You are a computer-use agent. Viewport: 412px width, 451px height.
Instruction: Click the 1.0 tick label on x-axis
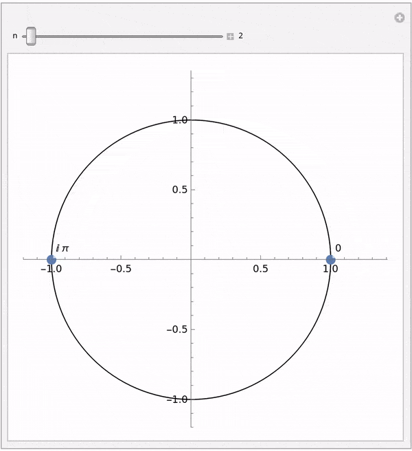(x=330, y=269)
